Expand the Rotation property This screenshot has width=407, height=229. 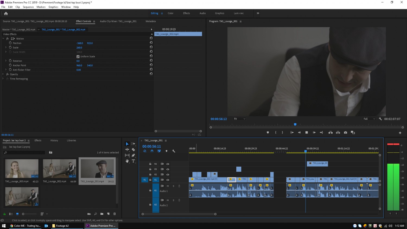tap(6, 61)
